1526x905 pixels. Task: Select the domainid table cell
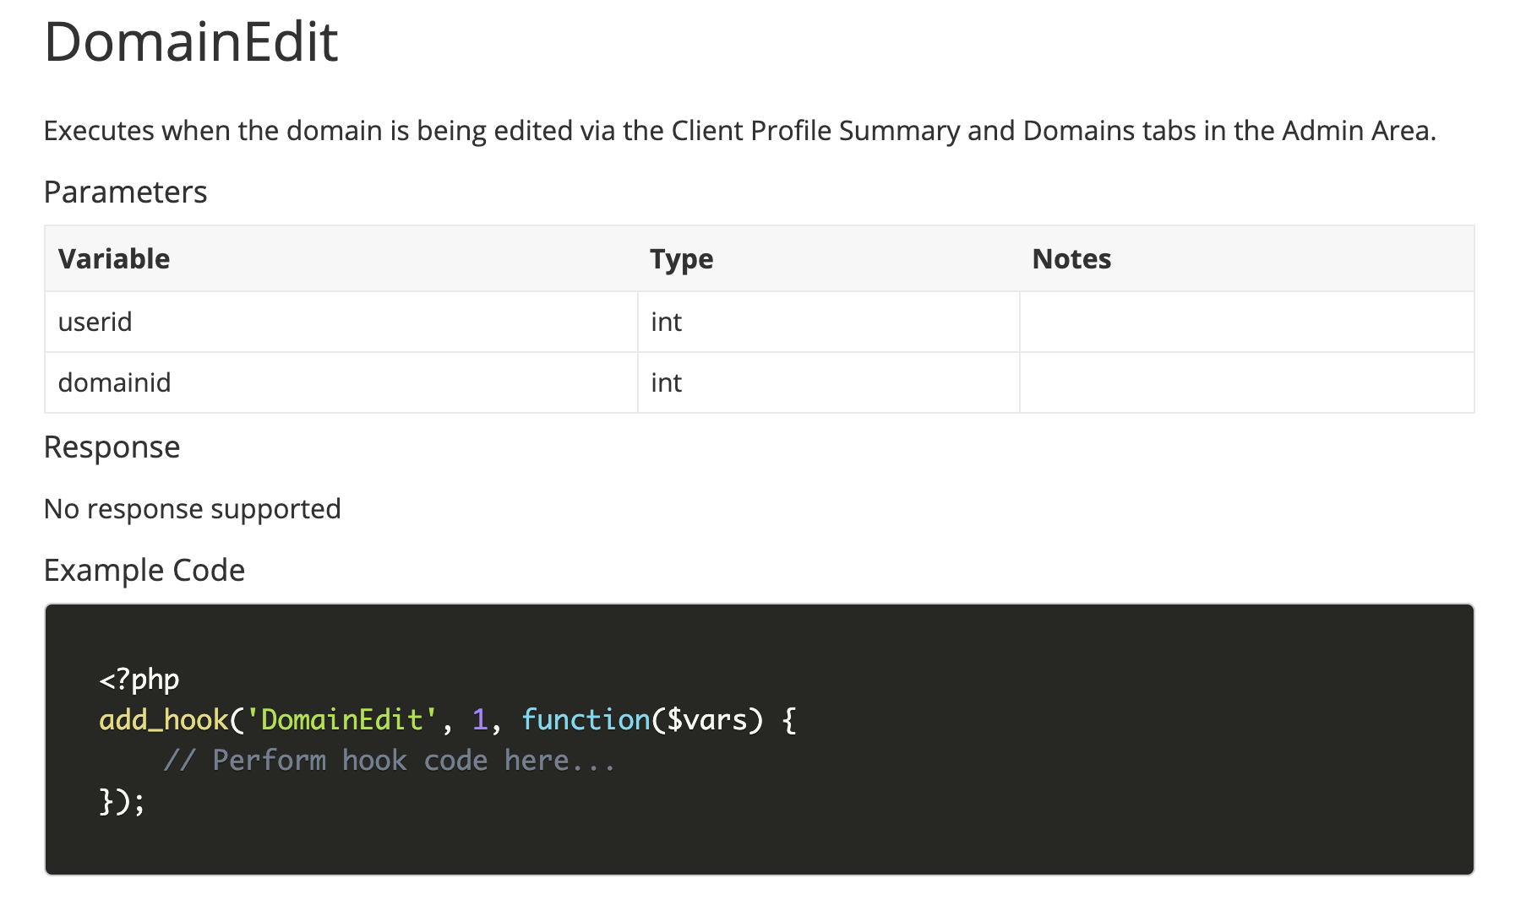[x=114, y=382]
